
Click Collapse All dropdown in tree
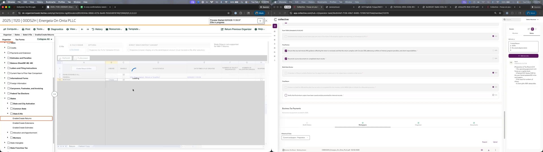coord(45,39)
